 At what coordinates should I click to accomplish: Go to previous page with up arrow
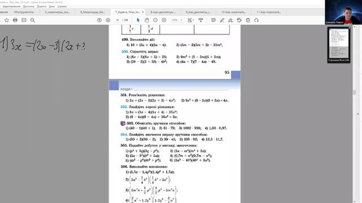click(100, 20)
